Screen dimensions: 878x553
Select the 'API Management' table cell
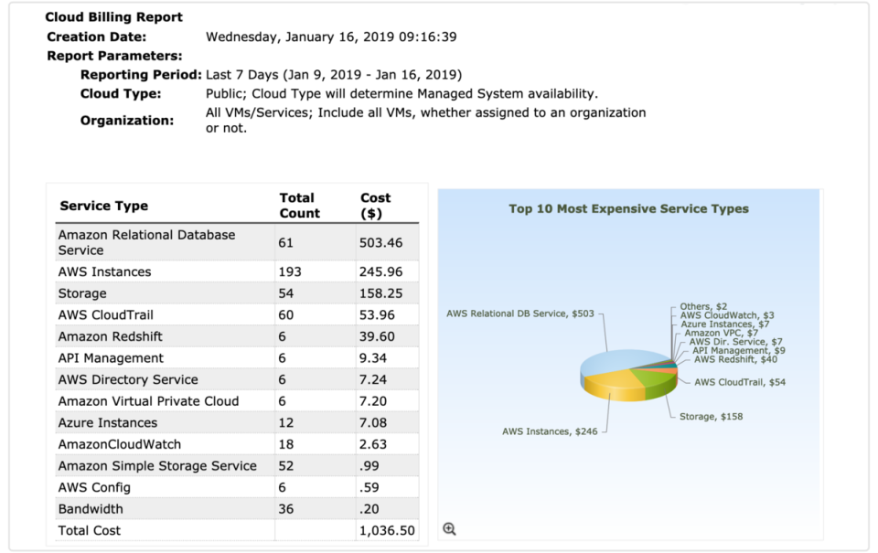click(111, 357)
